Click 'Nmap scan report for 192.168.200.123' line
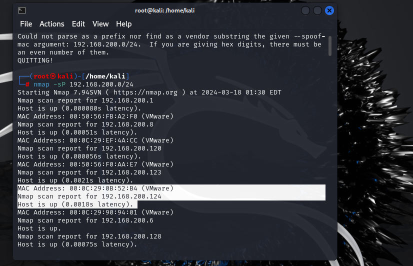 point(89,172)
